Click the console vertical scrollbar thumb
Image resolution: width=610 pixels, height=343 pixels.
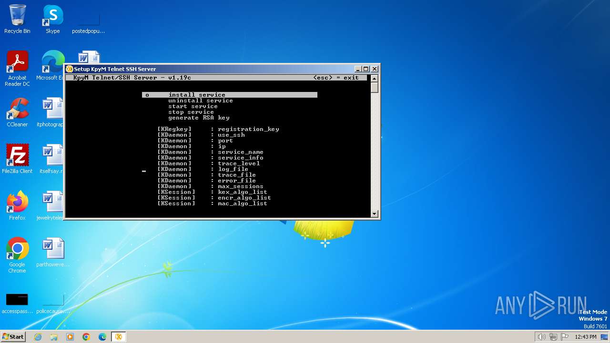375,87
